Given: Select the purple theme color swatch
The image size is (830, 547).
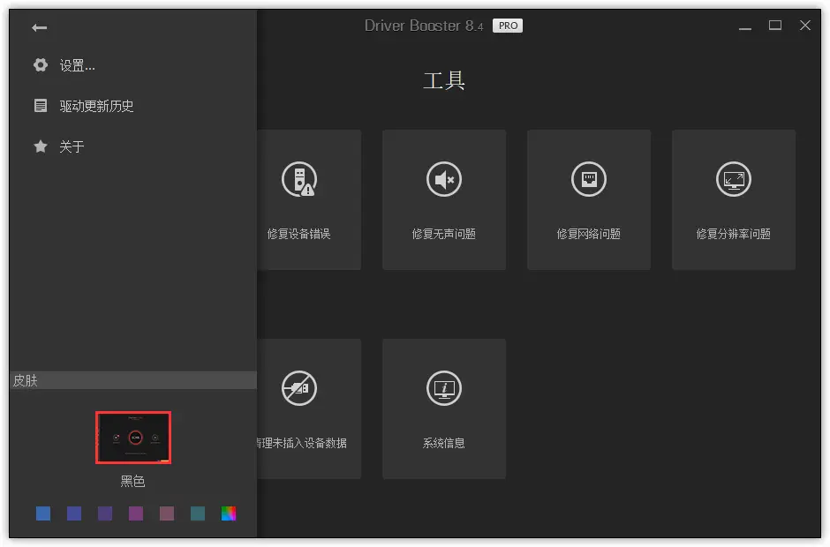Looking at the screenshot, I should point(105,513).
